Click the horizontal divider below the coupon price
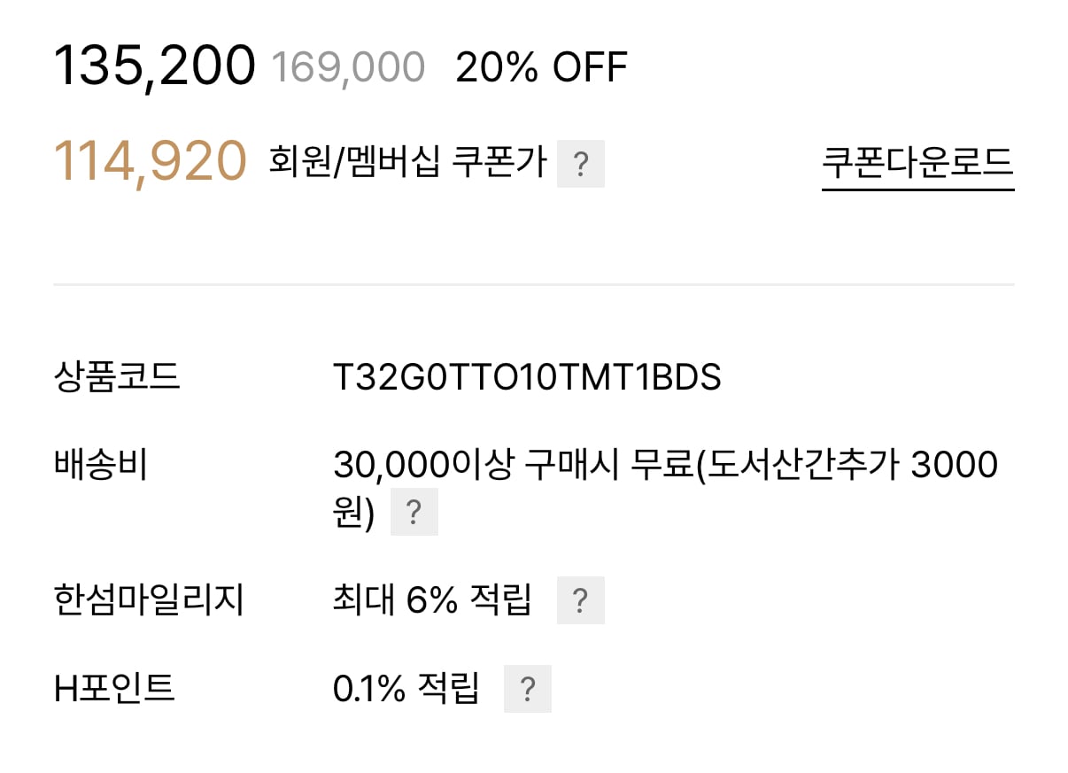Viewport: 1068px width, 773px height. (x=533, y=284)
